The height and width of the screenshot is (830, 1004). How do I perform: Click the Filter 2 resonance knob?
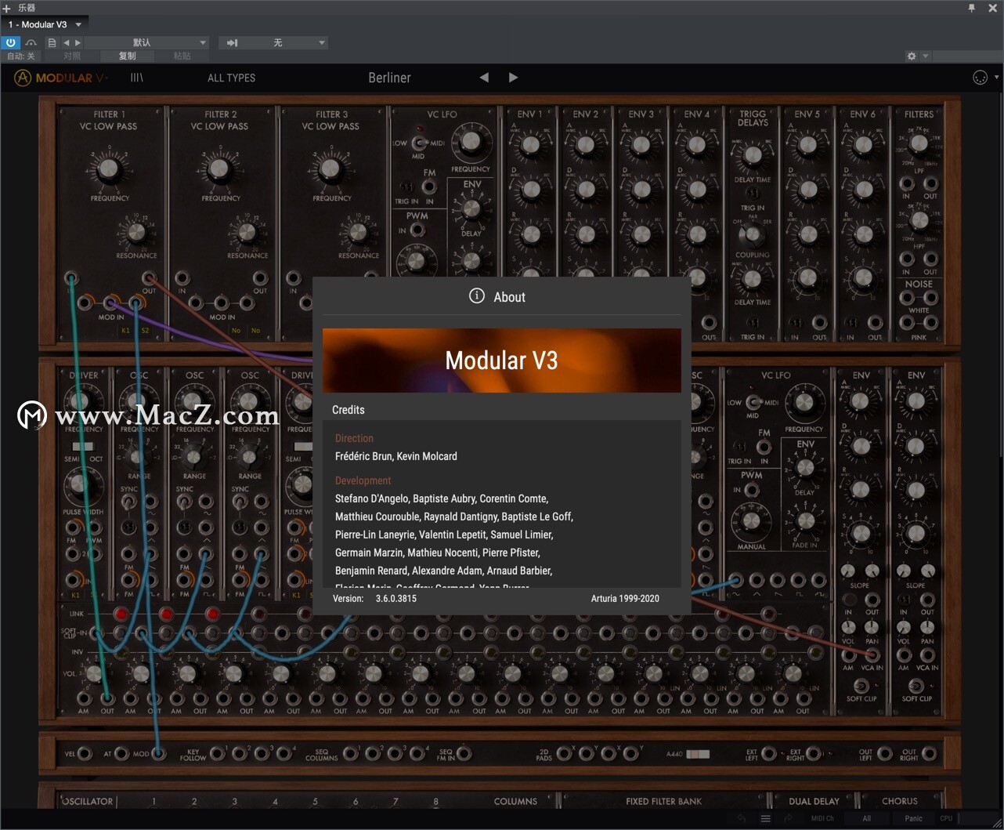point(247,233)
